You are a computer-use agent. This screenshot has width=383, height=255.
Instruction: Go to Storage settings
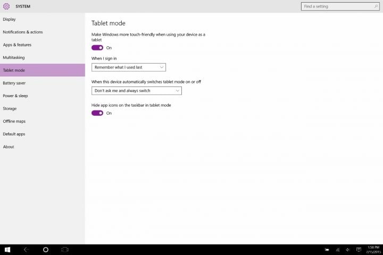(43, 108)
